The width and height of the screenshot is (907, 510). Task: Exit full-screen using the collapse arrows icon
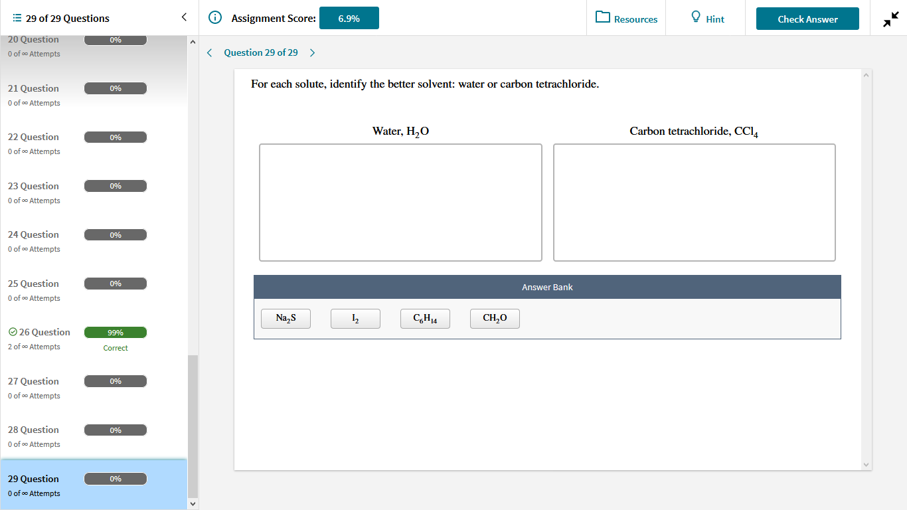tap(890, 19)
